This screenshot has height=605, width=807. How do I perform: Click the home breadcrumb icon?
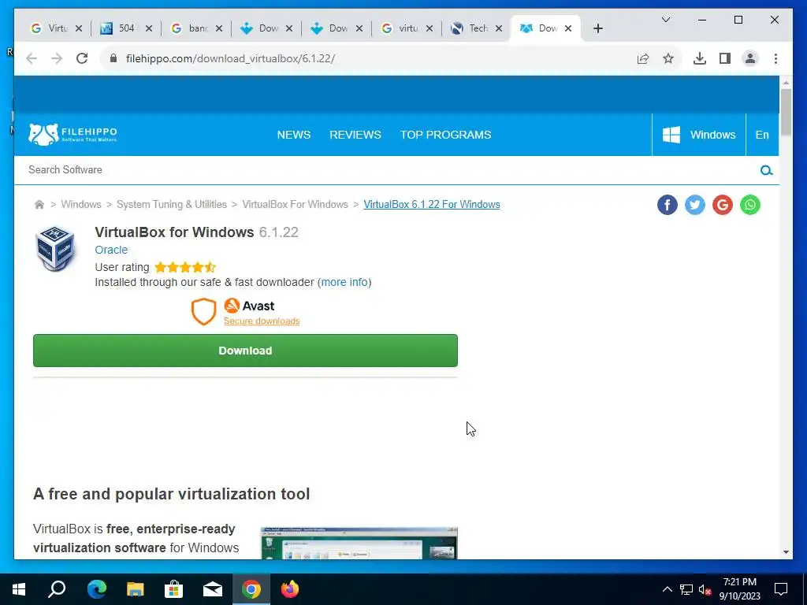coord(39,205)
